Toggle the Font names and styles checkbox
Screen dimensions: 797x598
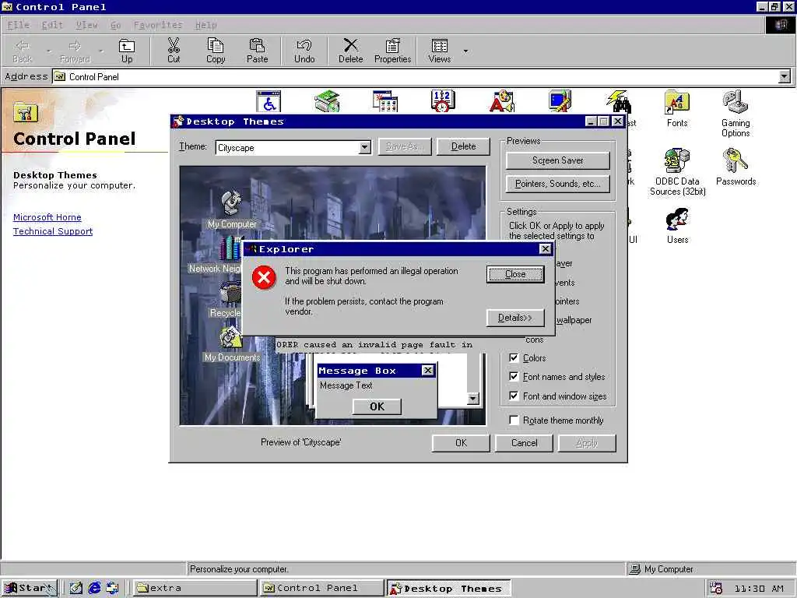(x=514, y=376)
